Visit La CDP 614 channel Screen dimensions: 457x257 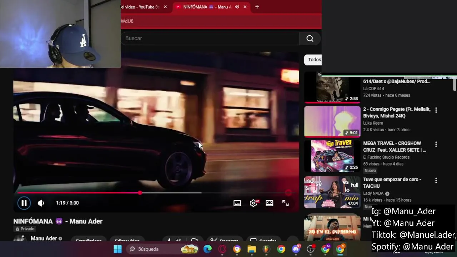(373, 89)
